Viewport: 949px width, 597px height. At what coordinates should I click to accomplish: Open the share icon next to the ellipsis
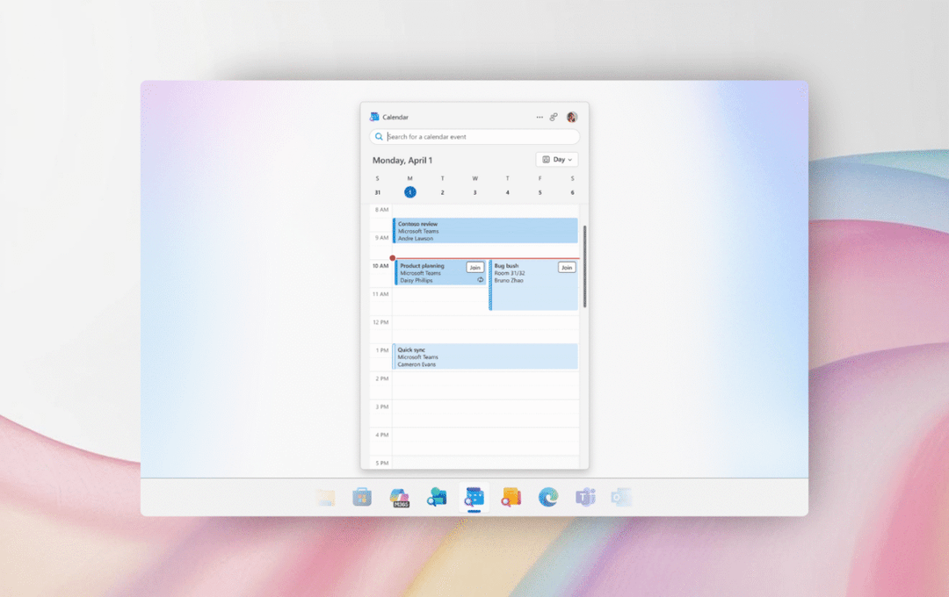pyautogui.click(x=554, y=117)
